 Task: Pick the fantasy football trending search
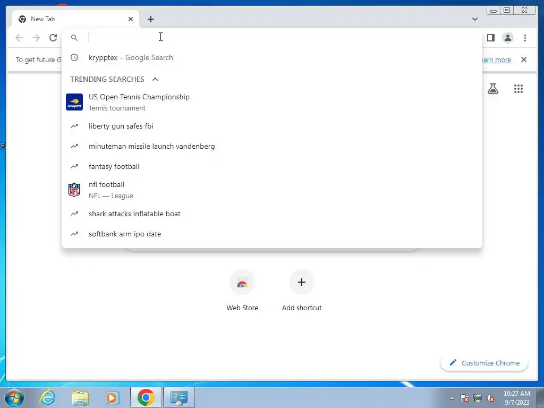[272, 166]
